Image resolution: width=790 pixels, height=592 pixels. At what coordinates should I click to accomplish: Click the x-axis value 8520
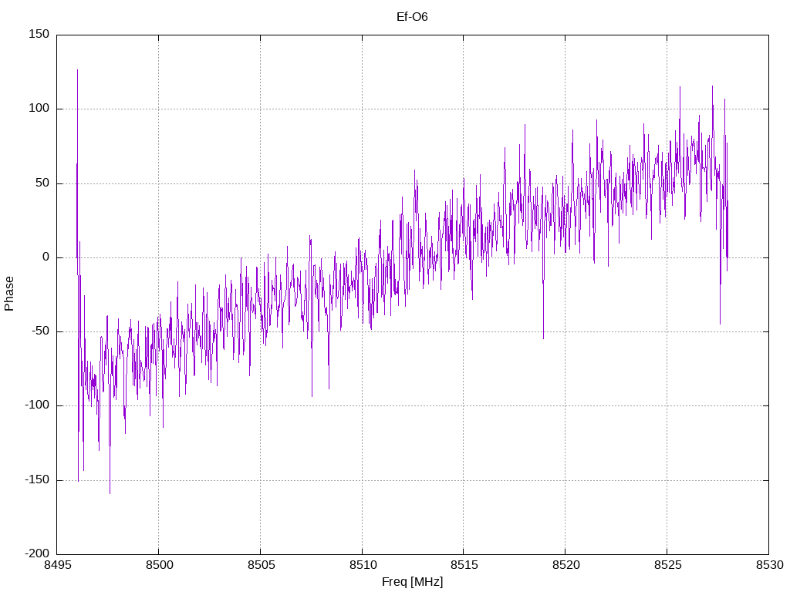[x=565, y=565]
